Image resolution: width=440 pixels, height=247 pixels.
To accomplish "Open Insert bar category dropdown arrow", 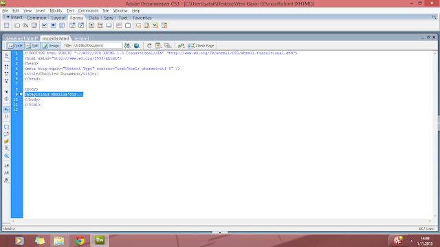I will click(8, 17).
